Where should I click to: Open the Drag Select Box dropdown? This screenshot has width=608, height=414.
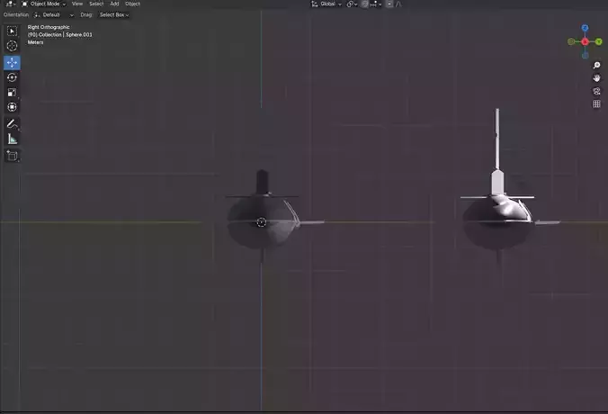[x=114, y=14]
